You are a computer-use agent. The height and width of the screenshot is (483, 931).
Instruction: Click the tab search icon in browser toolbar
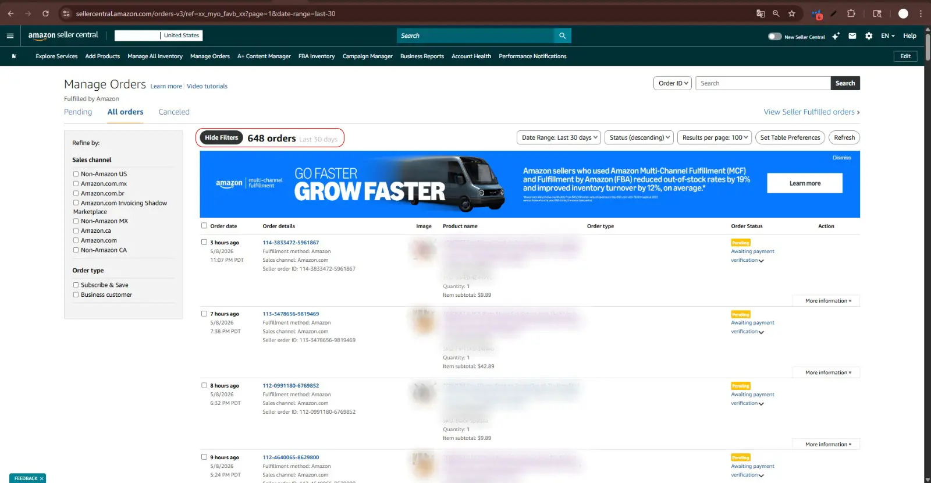[877, 13]
